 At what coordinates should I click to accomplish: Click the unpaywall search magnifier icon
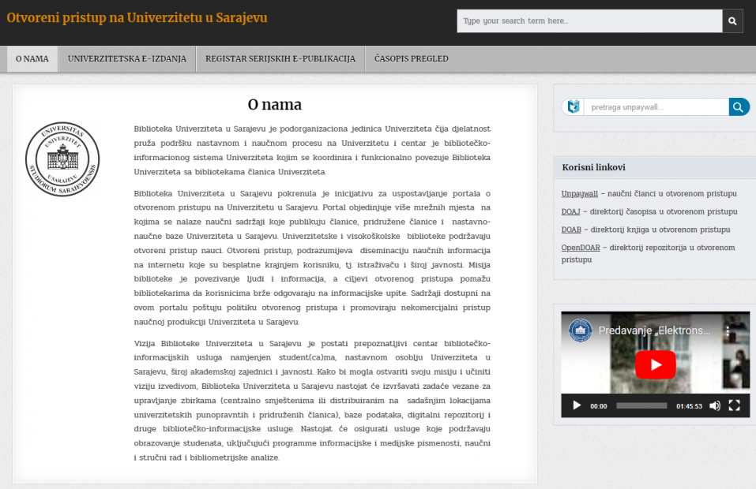click(738, 106)
